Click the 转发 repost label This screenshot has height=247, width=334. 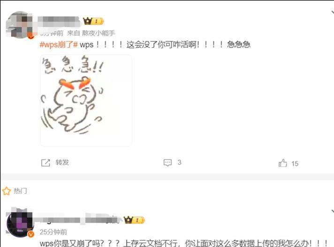point(62,162)
